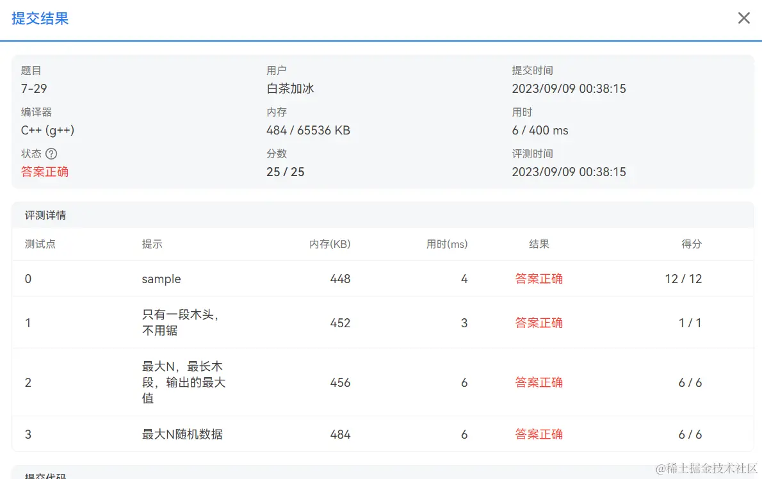Select test point 0 row number
The height and width of the screenshot is (479, 762).
pos(28,279)
